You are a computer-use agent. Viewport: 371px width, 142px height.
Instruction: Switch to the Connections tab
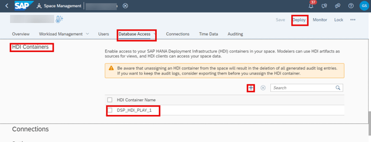(x=178, y=34)
